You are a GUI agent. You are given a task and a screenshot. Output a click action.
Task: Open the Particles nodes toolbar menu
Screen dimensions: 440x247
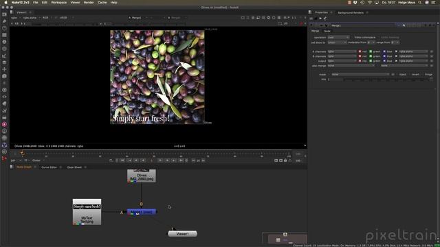coord(4,83)
